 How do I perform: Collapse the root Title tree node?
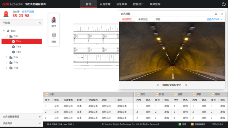[4, 31]
